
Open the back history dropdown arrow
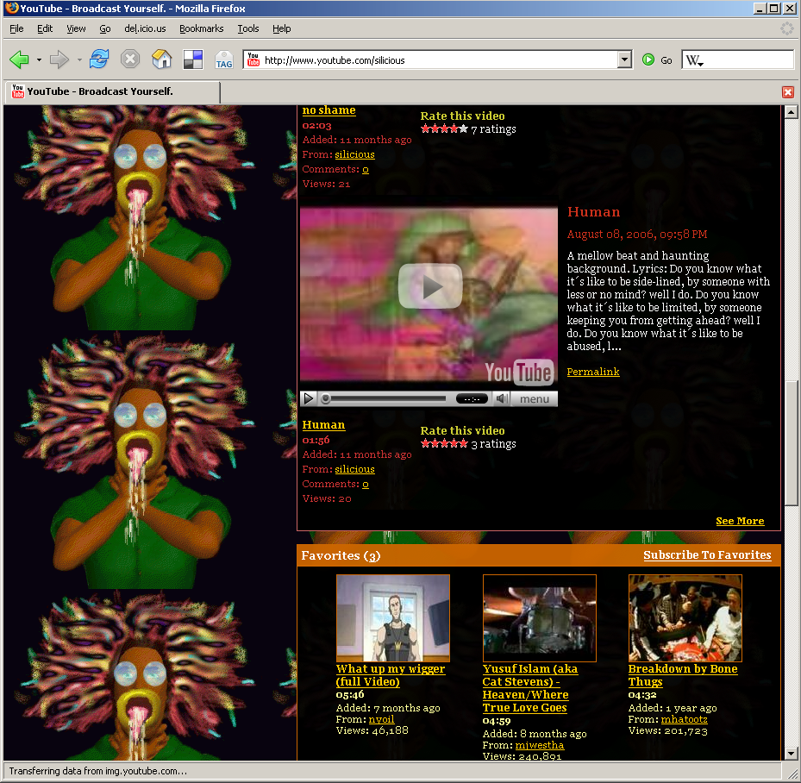[39, 60]
